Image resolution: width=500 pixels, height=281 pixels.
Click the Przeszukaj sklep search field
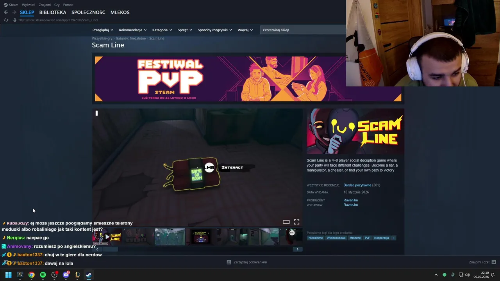(x=303, y=30)
